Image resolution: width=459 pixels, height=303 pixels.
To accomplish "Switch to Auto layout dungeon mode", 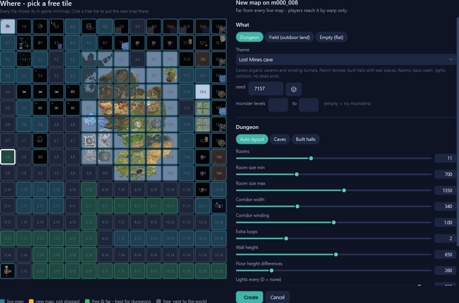I will pyautogui.click(x=252, y=139).
